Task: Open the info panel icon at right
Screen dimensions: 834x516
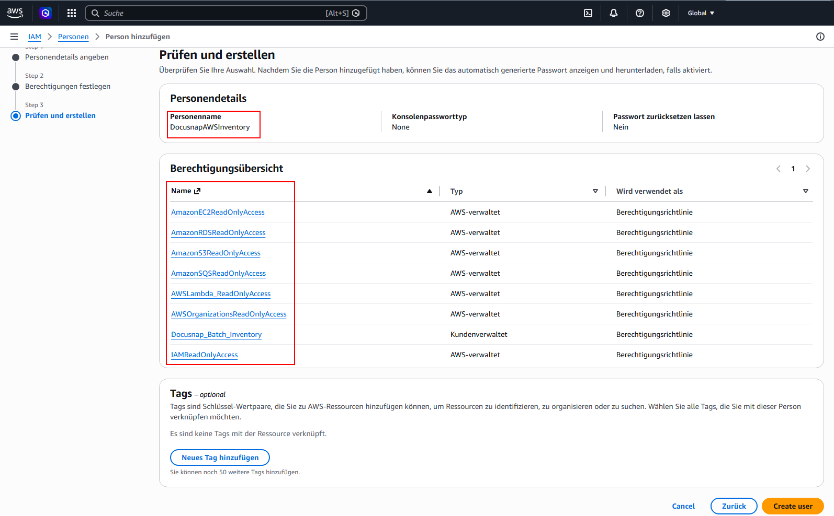Action: (820, 37)
